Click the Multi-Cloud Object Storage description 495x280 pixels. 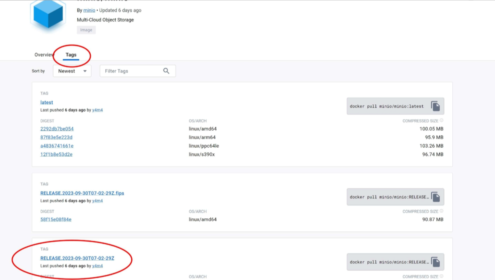click(105, 20)
